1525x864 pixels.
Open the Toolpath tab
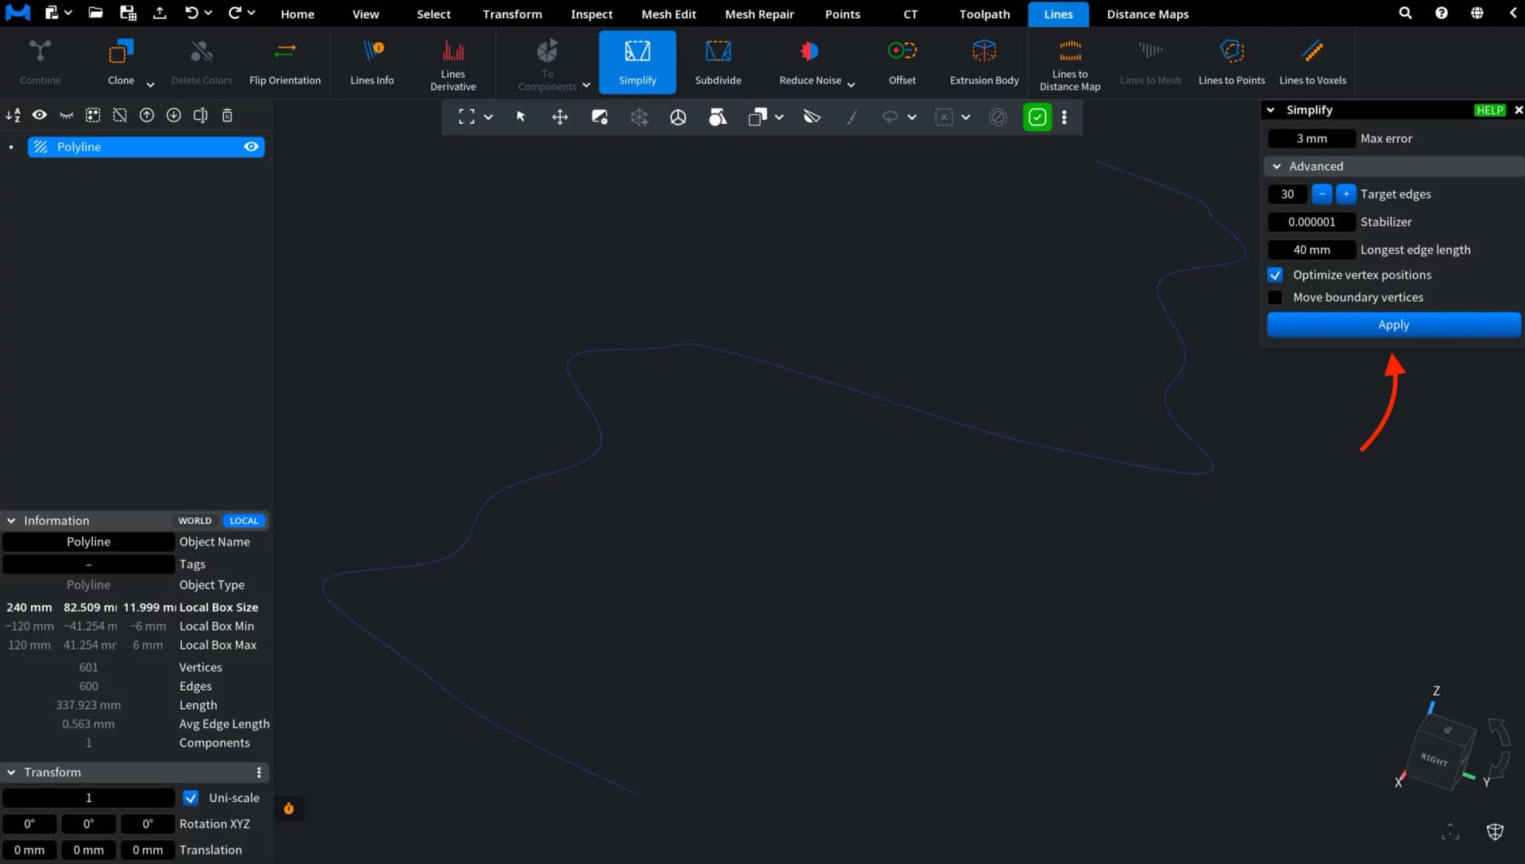(984, 13)
